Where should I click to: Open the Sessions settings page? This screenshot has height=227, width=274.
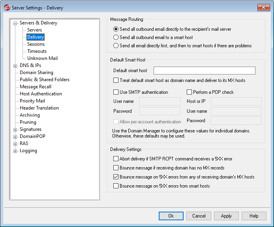tap(36, 44)
